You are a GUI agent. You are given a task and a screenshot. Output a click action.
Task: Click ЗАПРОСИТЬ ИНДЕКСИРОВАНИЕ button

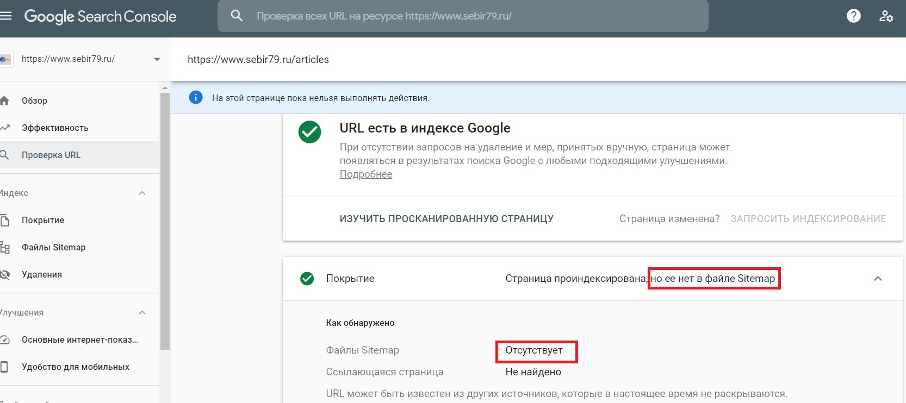[808, 219]
